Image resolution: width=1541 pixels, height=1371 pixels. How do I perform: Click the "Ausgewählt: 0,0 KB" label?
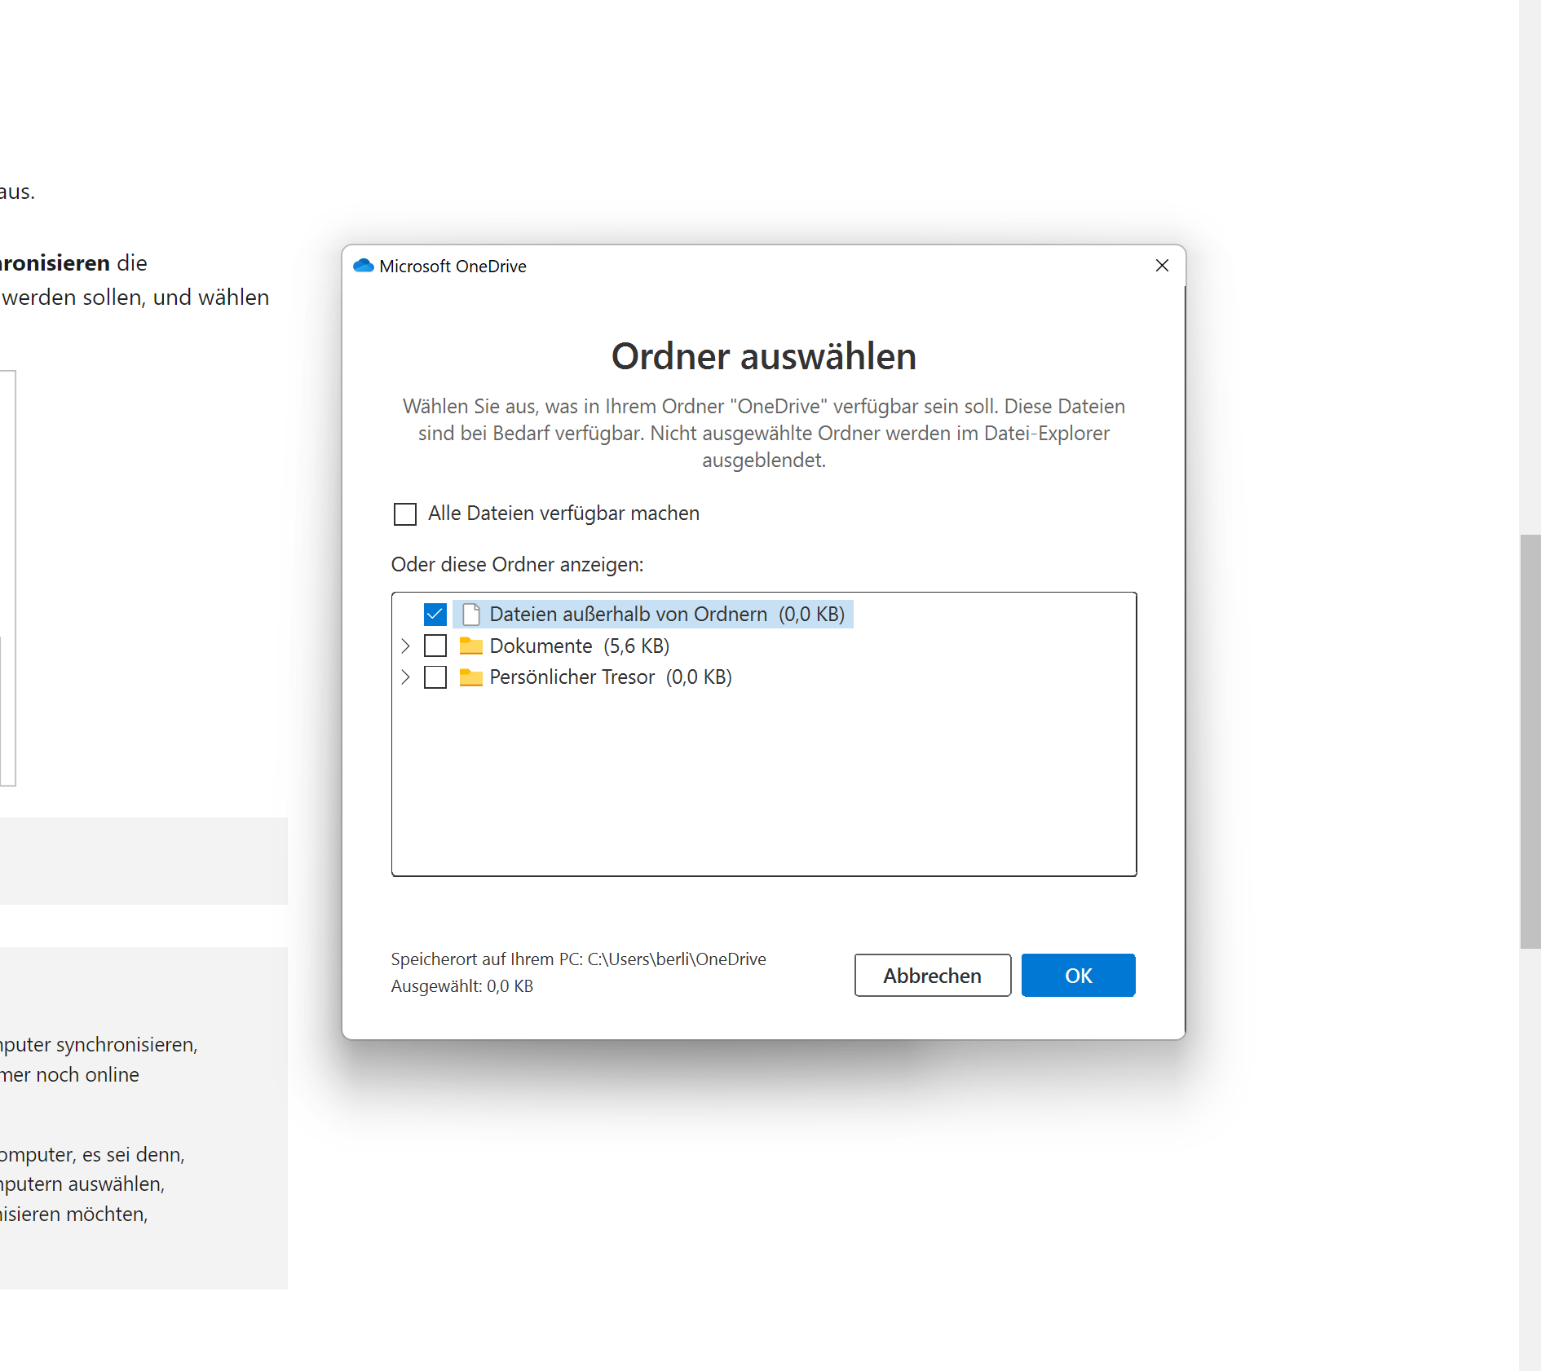[461, 986]
